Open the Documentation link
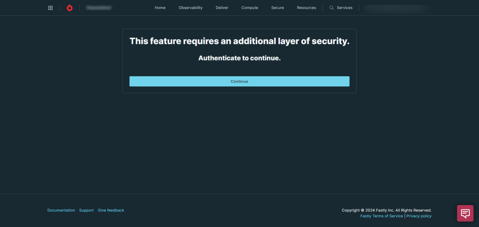The height and width of the screenshot is (227, 479). pos(61,210)
